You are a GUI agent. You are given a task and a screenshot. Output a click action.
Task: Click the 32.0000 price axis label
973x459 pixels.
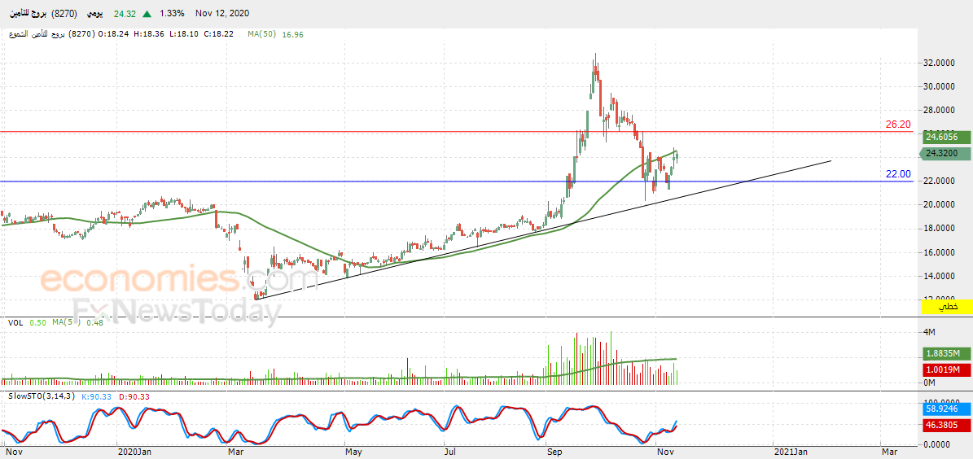click(937, 63)
